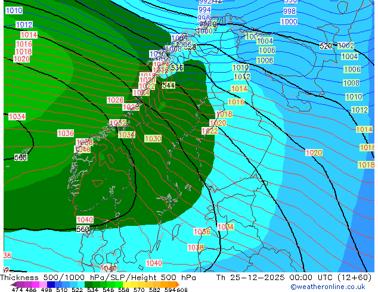Viewport: 378px width, 292px height.
Task: Select the black '536' height contour label
Action: click(177, 68)
